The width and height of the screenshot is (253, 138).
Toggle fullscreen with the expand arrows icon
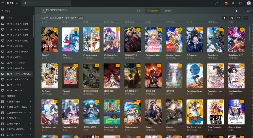(216, 3)
